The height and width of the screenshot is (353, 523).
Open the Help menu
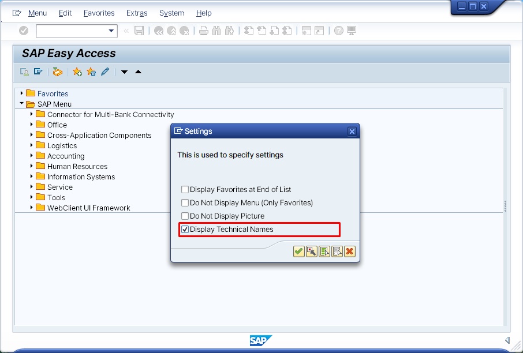pos(204,13)
